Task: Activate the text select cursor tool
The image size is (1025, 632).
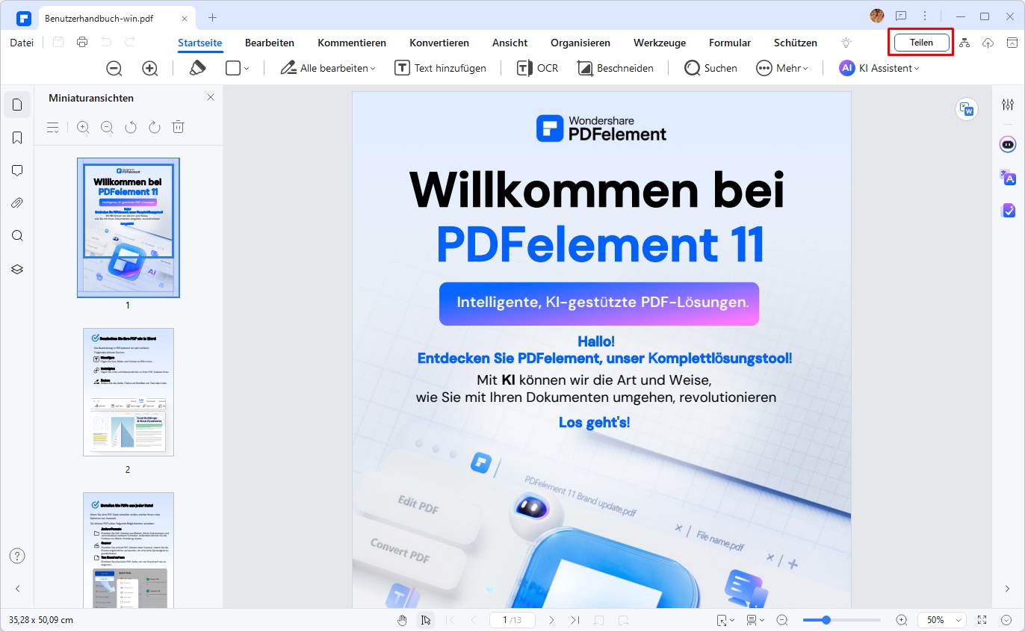Action: pos(425,620)
